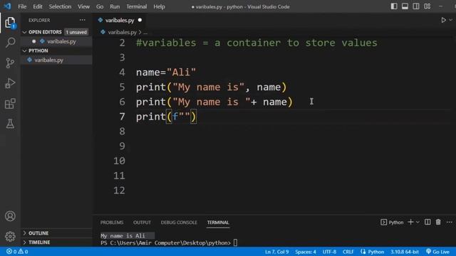
Task: Open the Terminal menu
Action: (136, 6)
